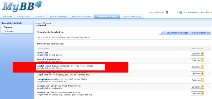212x99 pixels.
Task: Click the Forum ansehen link
Action: pyautogui.click(x=190, y=12)
